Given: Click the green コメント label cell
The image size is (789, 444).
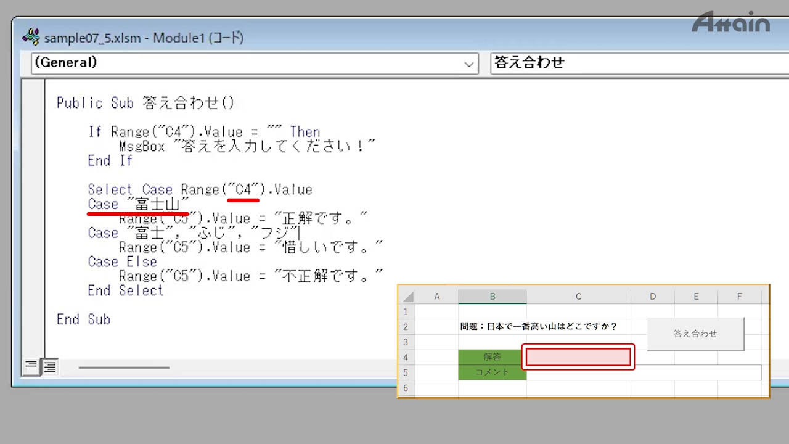Looking at the screenshot, I should click(x=493, y=372).
